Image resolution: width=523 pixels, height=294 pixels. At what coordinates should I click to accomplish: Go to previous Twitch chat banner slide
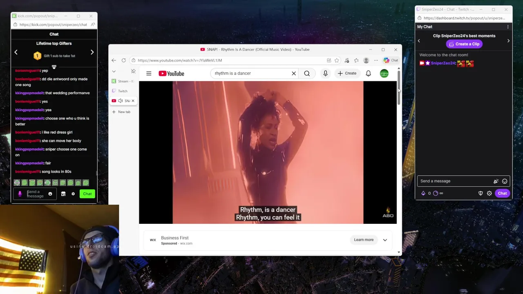pyautogui.click(x=419, y=41)
